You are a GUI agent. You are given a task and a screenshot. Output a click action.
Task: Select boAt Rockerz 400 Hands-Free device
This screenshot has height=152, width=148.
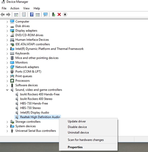pos(40,94)
